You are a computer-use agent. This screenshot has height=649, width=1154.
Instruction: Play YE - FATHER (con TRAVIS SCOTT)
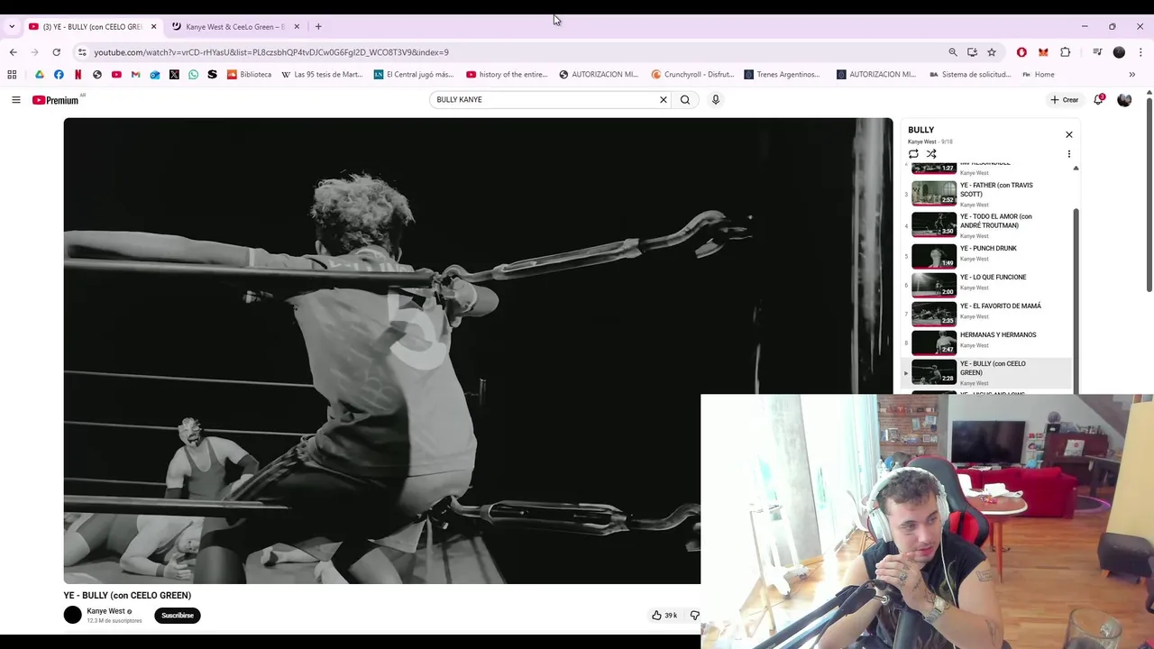pos(988,194)
